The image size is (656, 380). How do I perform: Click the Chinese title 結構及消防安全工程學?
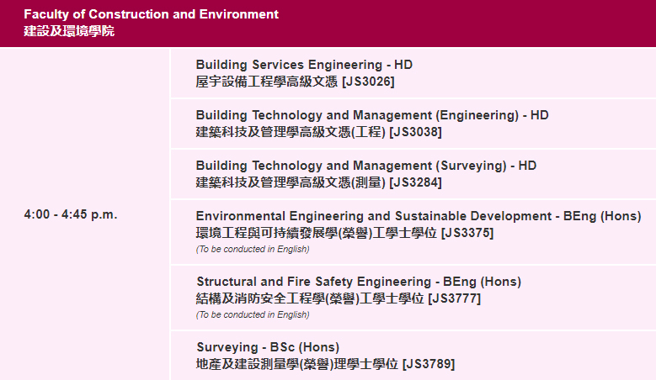pyautogui.click(x=261, y=298)
